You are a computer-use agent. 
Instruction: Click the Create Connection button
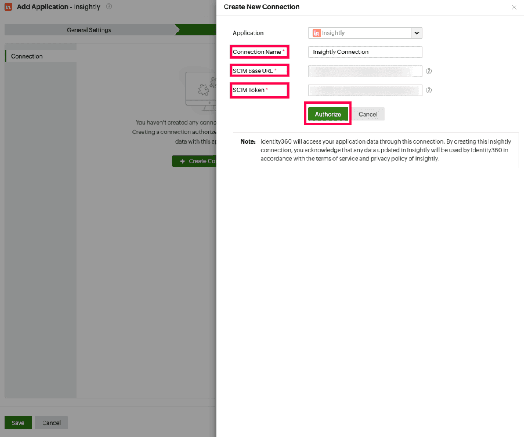[x=195, y=161]
